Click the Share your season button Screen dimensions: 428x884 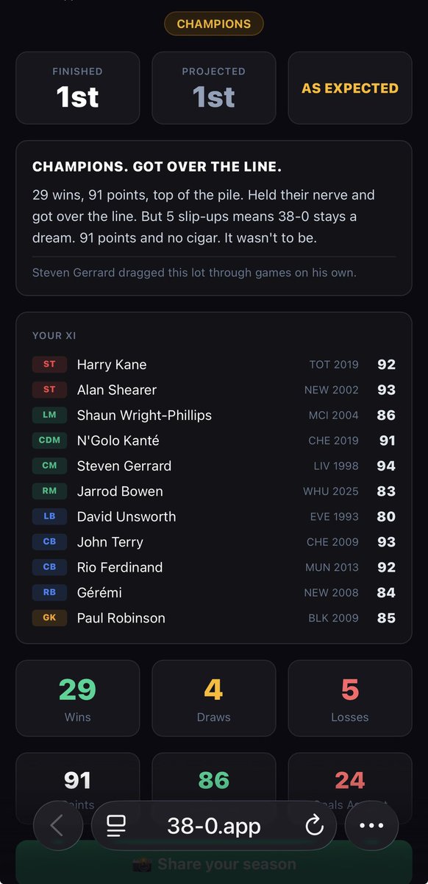click(x=214, y=863)
